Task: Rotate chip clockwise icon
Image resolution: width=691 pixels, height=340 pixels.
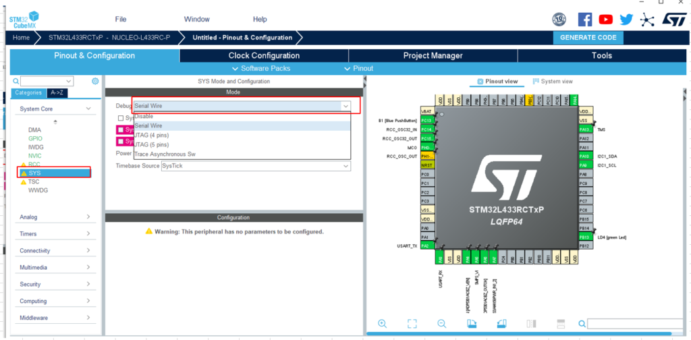Action: coord(472,324)
